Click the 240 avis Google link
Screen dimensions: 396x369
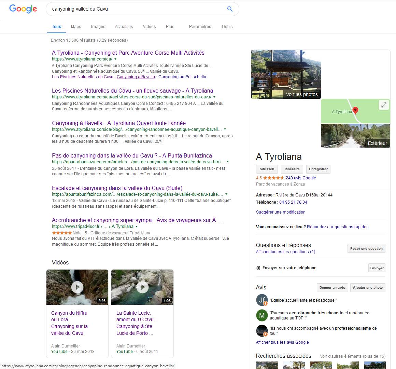(x=301, y=178)
